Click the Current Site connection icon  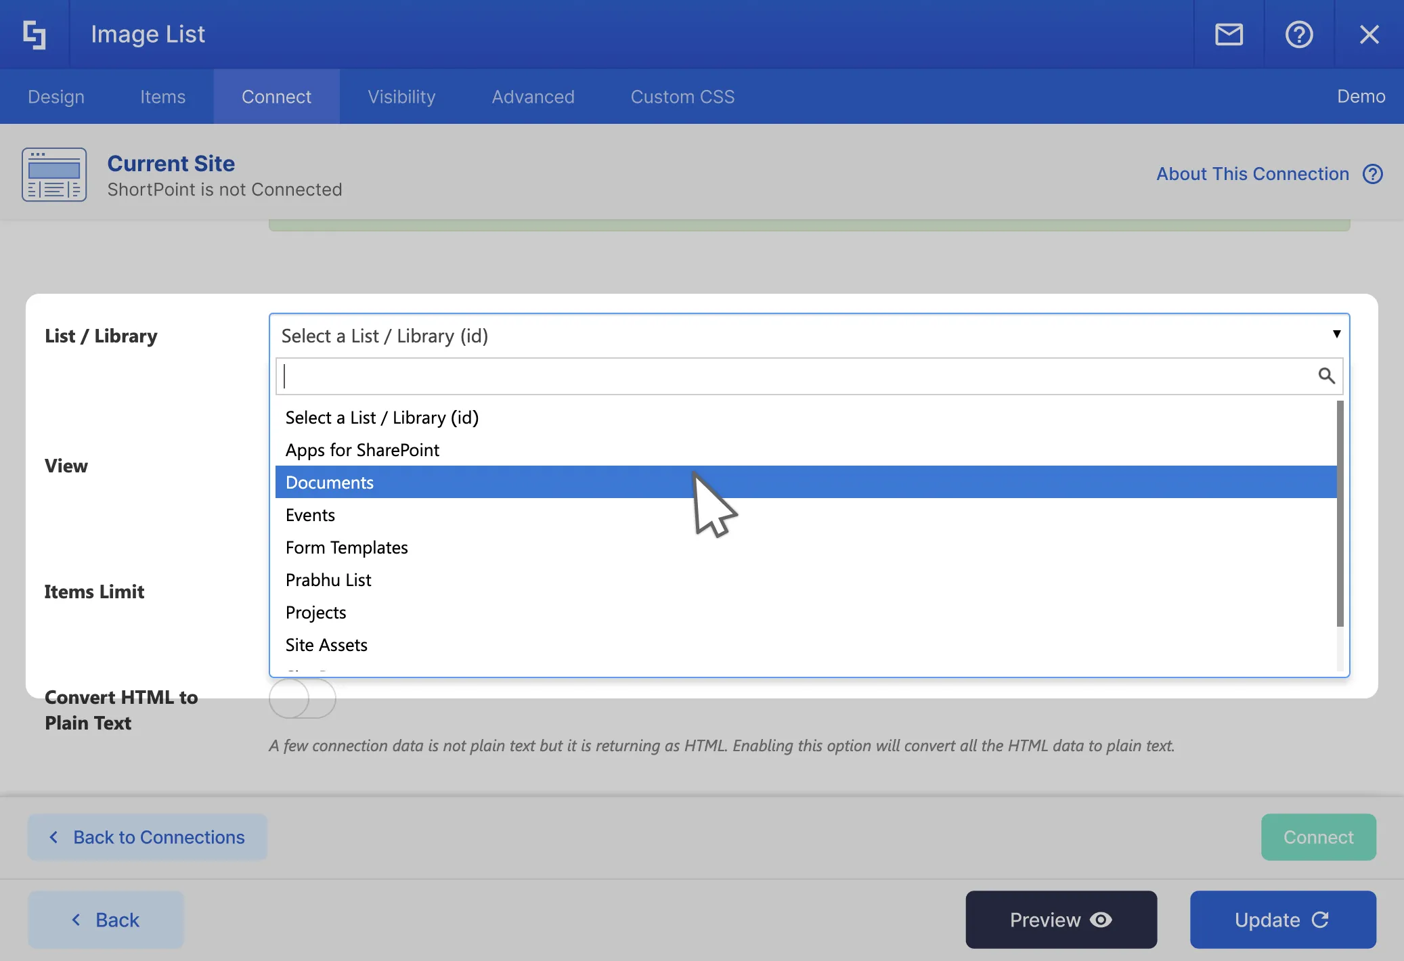point(54,175)
